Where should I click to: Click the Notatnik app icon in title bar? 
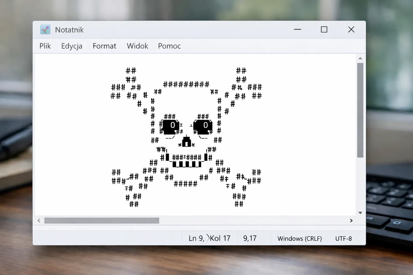(x=45, y=30)
